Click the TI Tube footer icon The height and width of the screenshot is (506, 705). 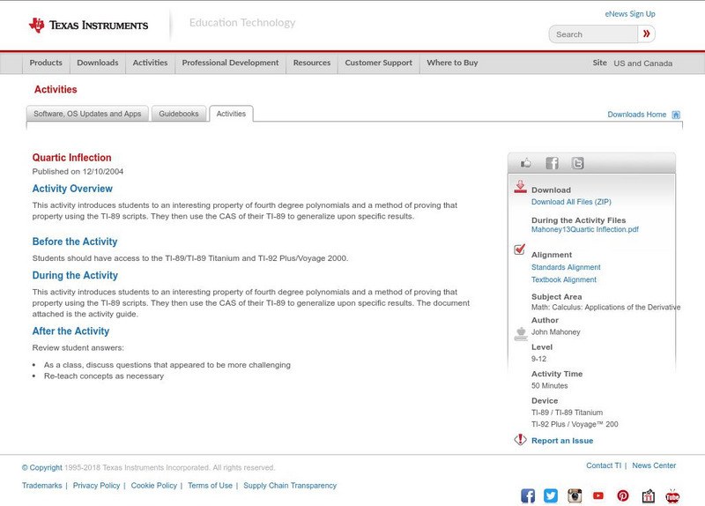pos(672,495)
